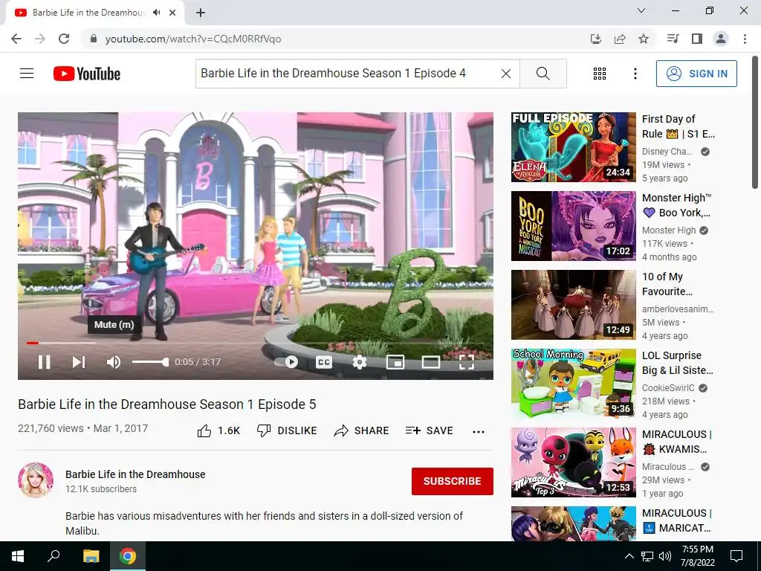The image size is (761, 571).
Task: Click the browser address bar URL
Action: tap(193, 39)
